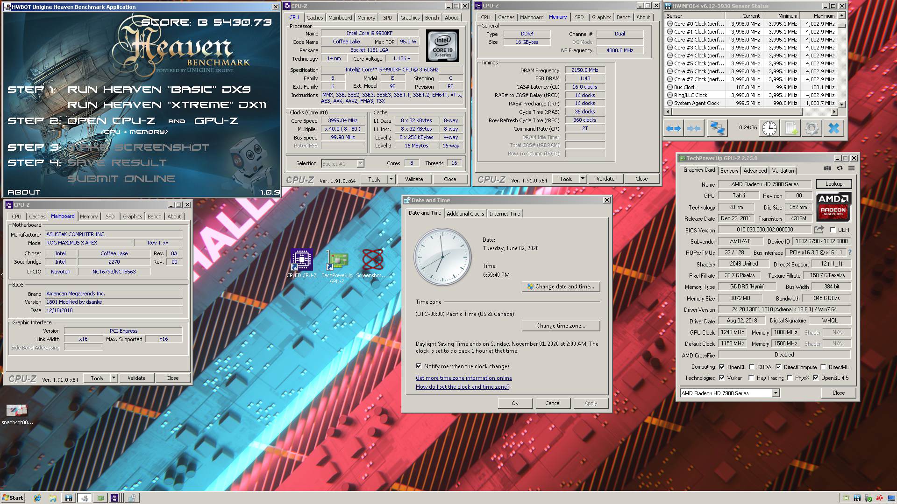Select Screenshot desktop shortcut icon
Image resolution: width=897 pixels, height=504 pixels.
pos(372,264)
